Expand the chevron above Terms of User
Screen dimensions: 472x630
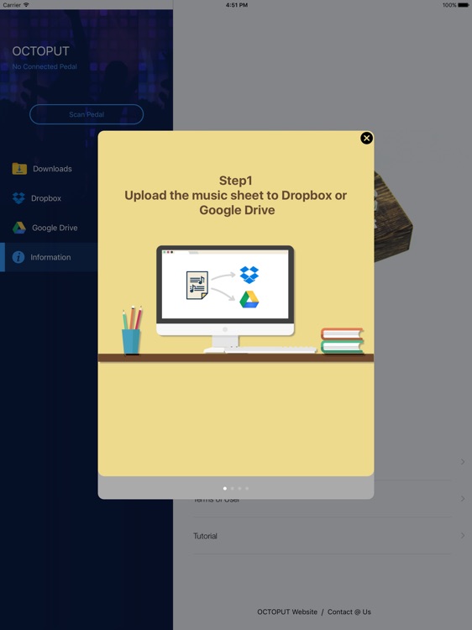tap(463, 462)
